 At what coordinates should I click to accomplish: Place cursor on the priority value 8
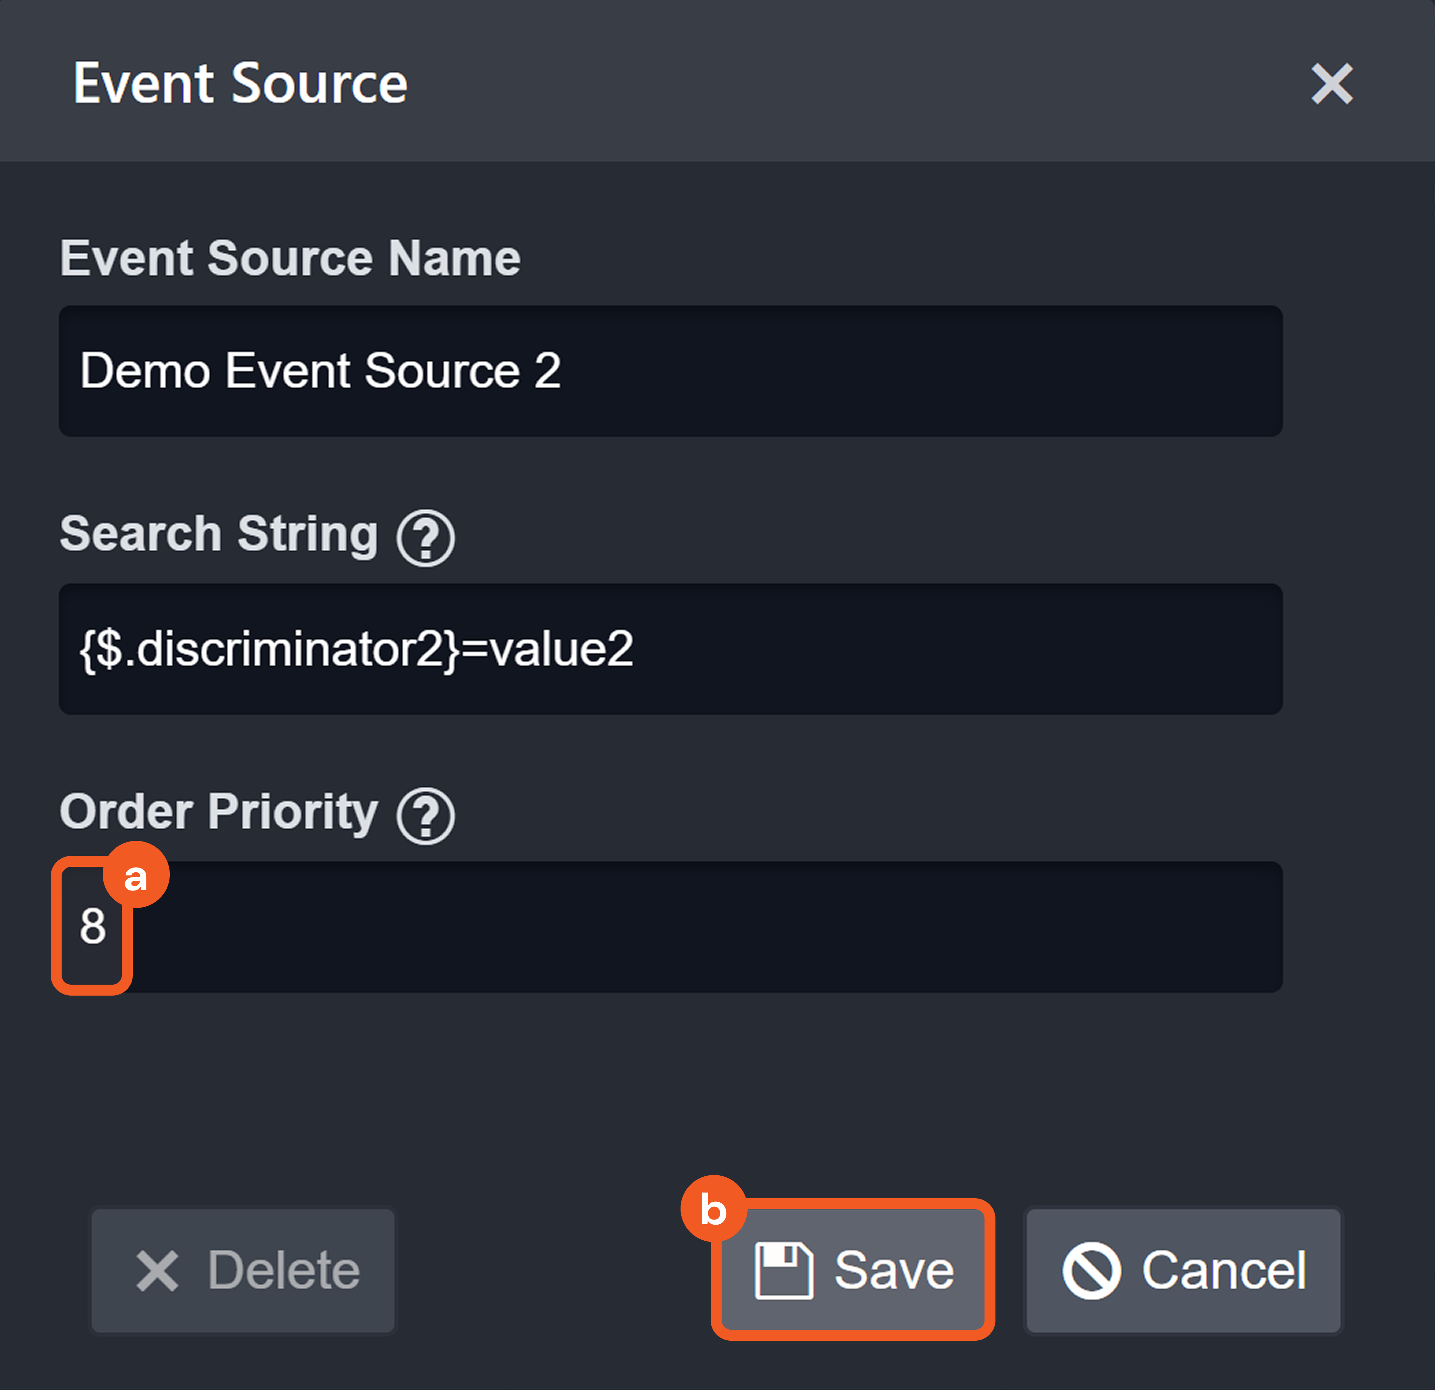click(93, 926)
